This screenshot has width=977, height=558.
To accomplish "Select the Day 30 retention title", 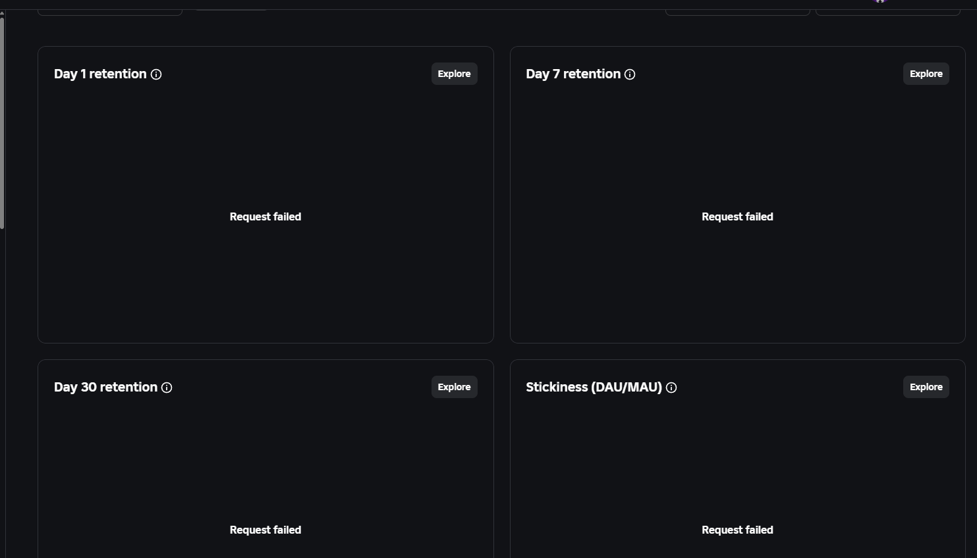I will (105, 387).
